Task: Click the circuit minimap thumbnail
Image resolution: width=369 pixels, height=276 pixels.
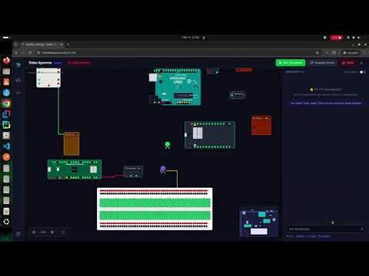Action: pyautogui.click(x=259, y=222)
